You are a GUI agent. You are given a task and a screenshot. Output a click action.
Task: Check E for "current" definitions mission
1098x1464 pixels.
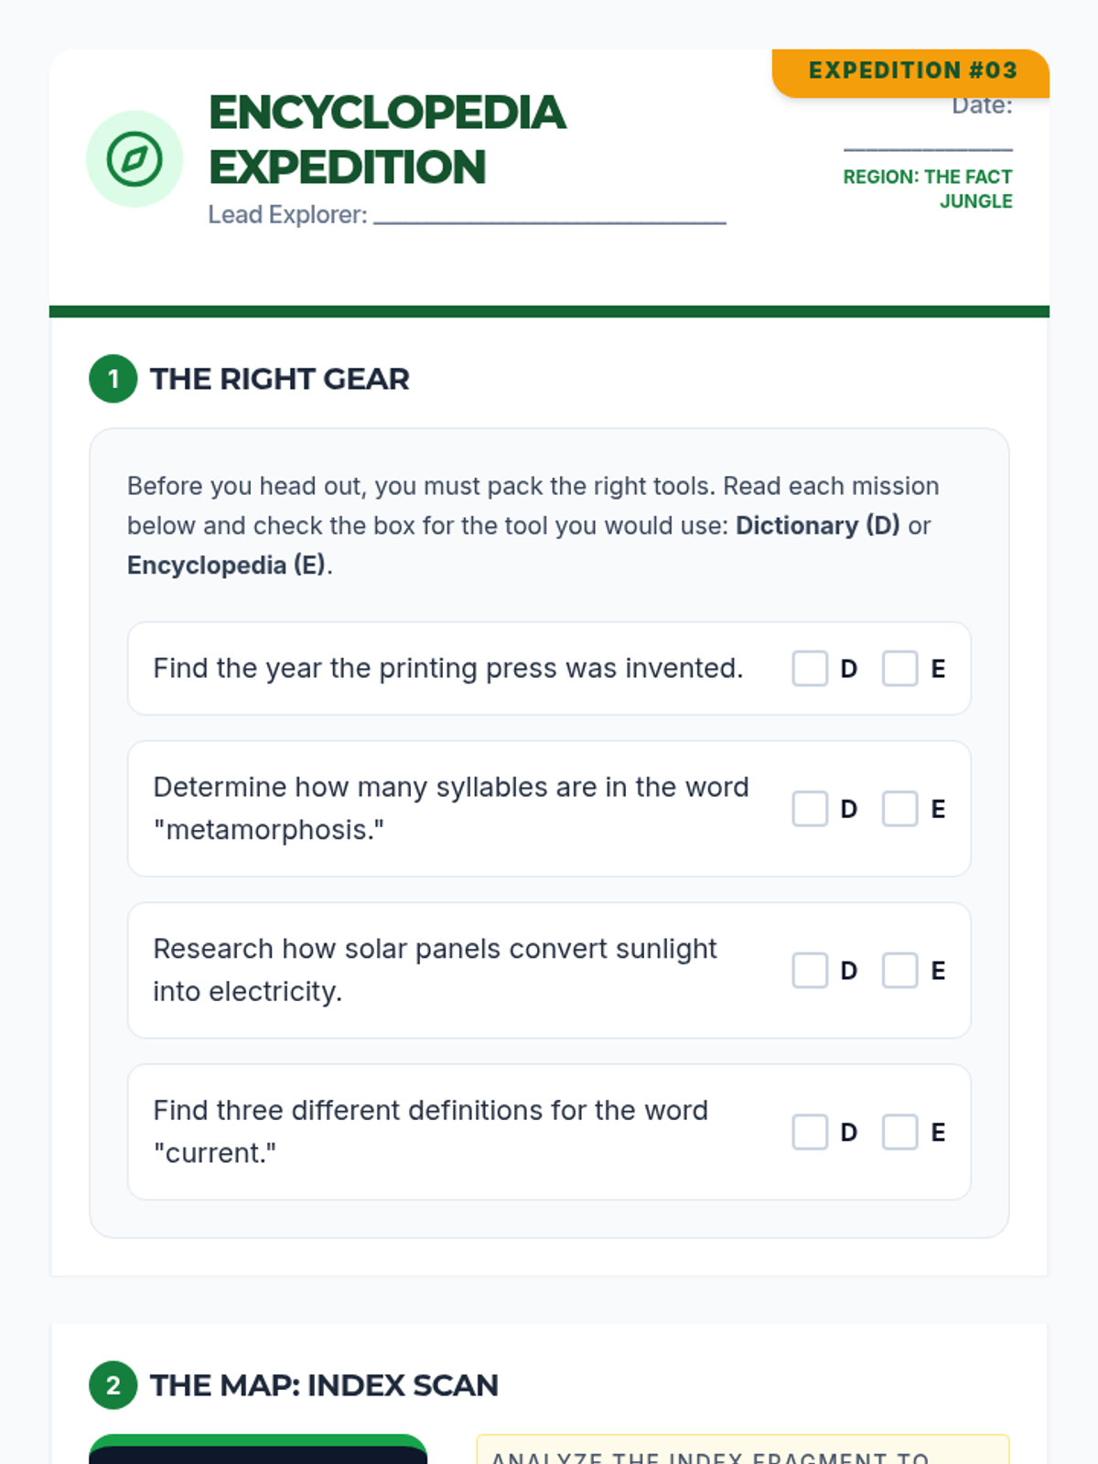click(x=899, y=1133)
